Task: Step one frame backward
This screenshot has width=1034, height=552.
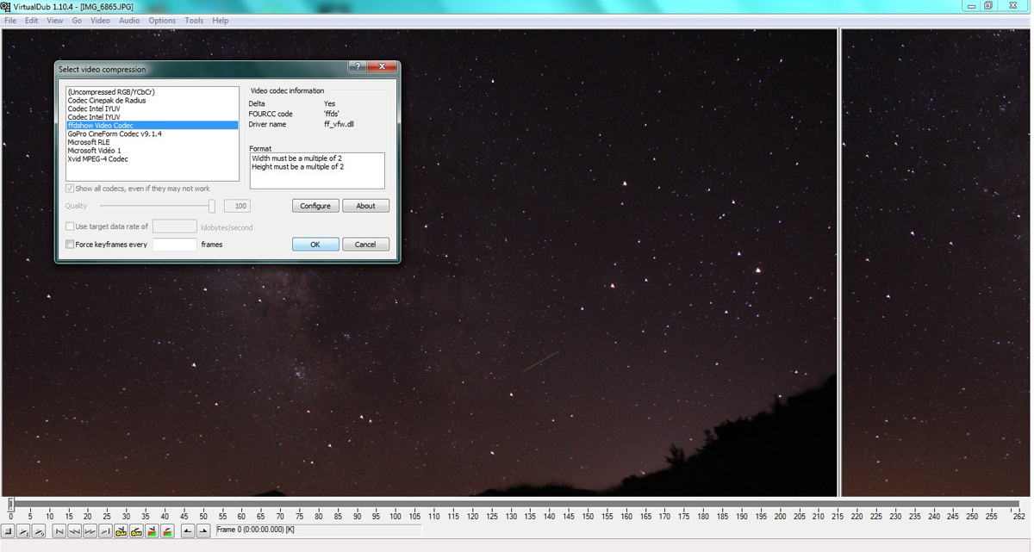Action: click(74, 530)
